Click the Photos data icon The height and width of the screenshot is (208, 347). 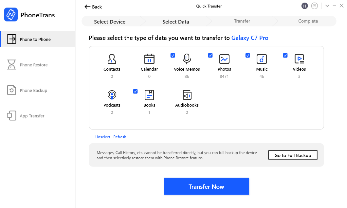tap(224, 59)
